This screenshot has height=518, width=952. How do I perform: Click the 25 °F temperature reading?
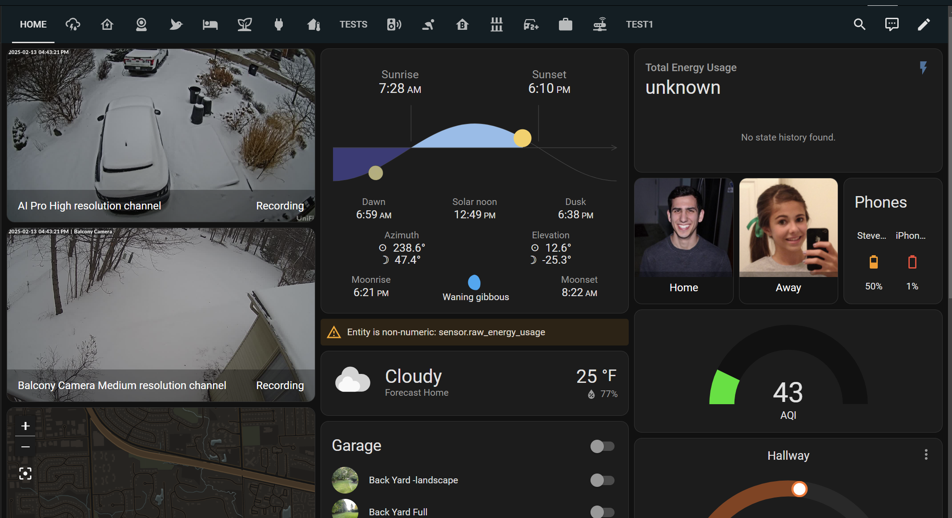click(596, 376)
